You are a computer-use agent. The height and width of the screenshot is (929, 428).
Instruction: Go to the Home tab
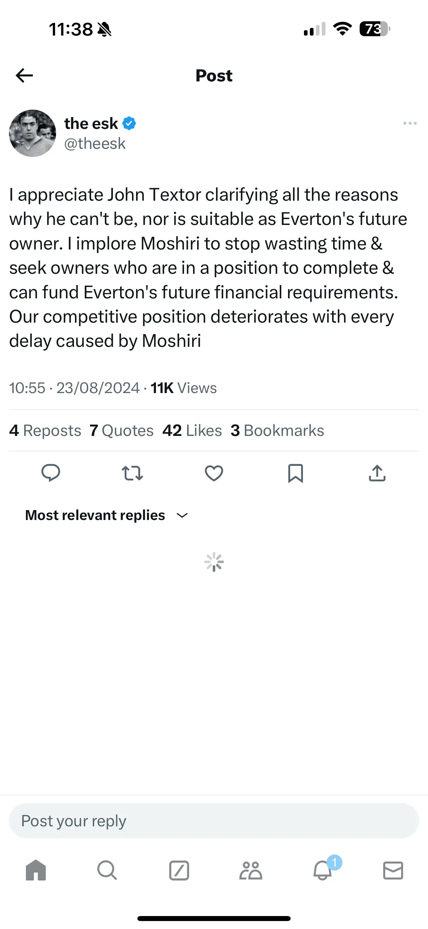(x=36, y=870)
